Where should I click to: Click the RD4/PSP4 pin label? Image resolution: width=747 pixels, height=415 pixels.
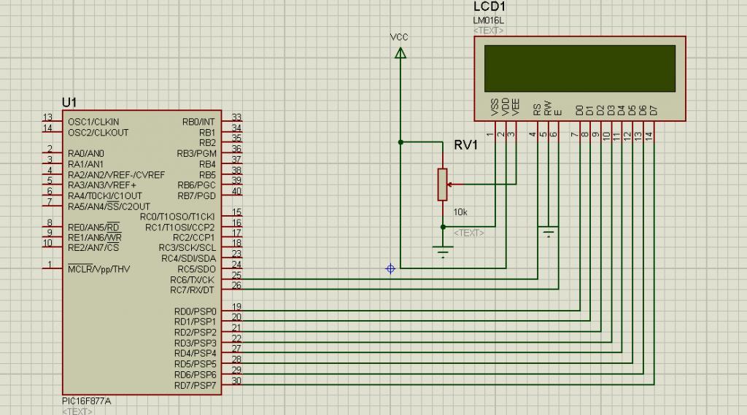coord(196,354)
